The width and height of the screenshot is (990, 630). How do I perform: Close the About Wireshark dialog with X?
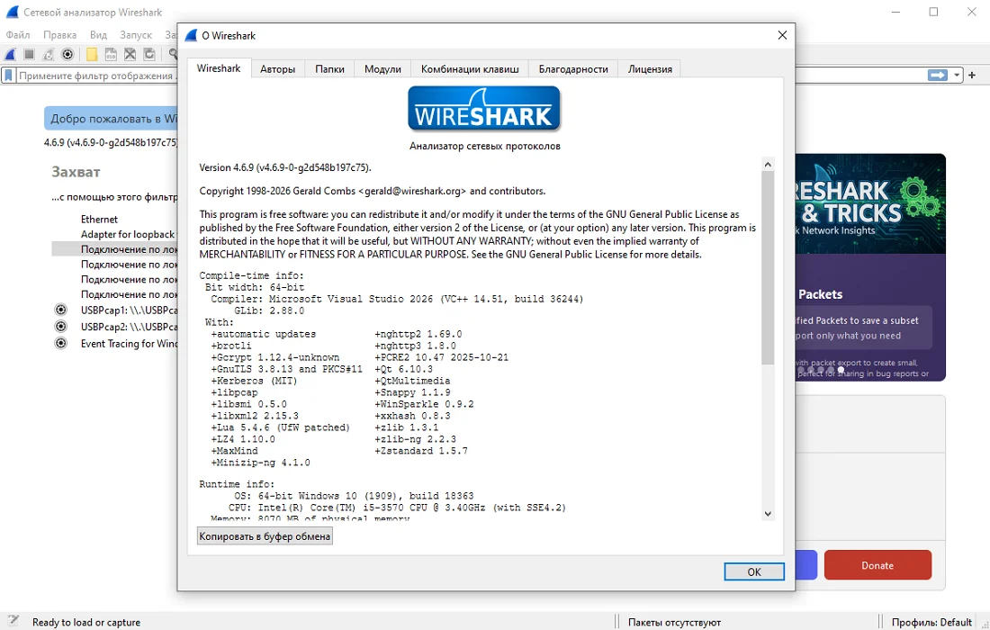click(x=782, y=35)
